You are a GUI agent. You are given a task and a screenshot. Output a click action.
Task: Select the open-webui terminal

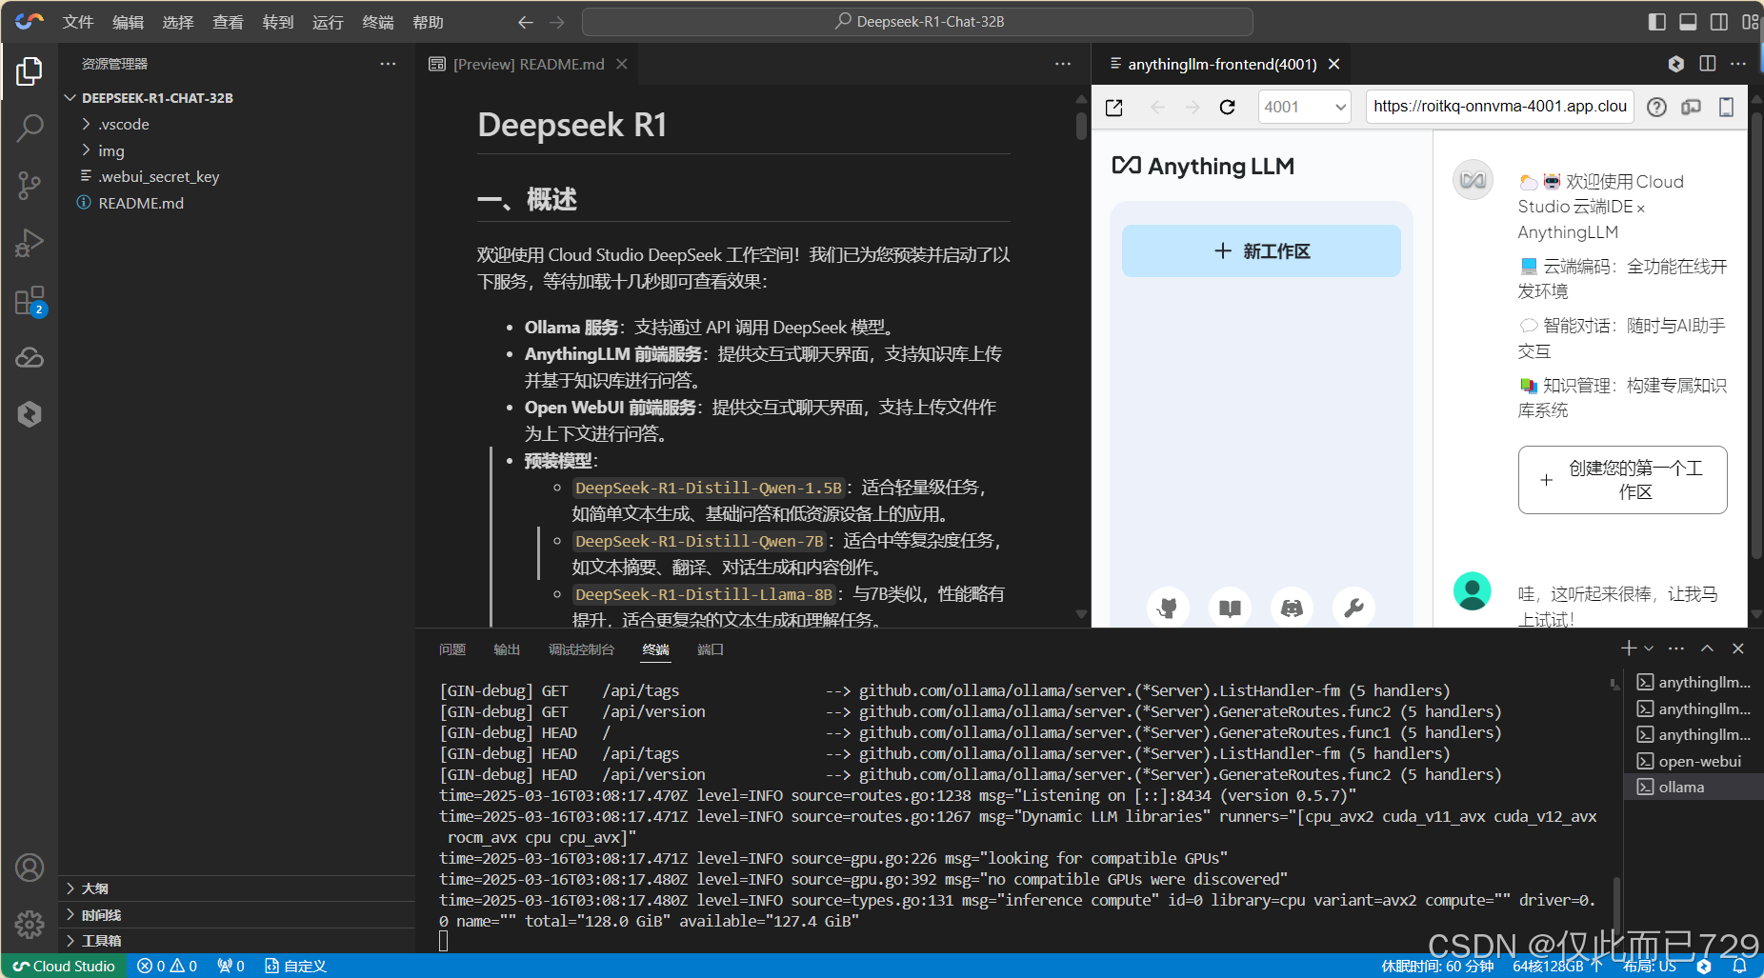tap(1692, 761)
